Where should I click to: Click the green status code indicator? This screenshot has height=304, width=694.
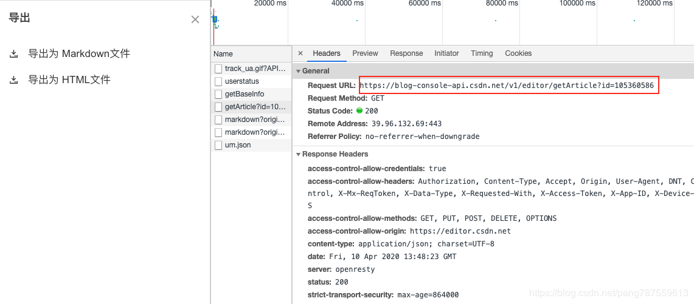(x=359, y=110)
